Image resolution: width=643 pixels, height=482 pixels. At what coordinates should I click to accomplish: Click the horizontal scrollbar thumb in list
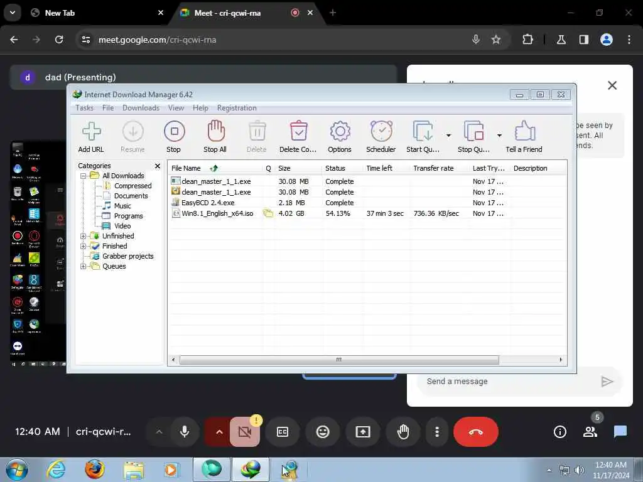point(339,360)
